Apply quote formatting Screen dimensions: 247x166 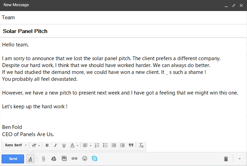[131, 145]
